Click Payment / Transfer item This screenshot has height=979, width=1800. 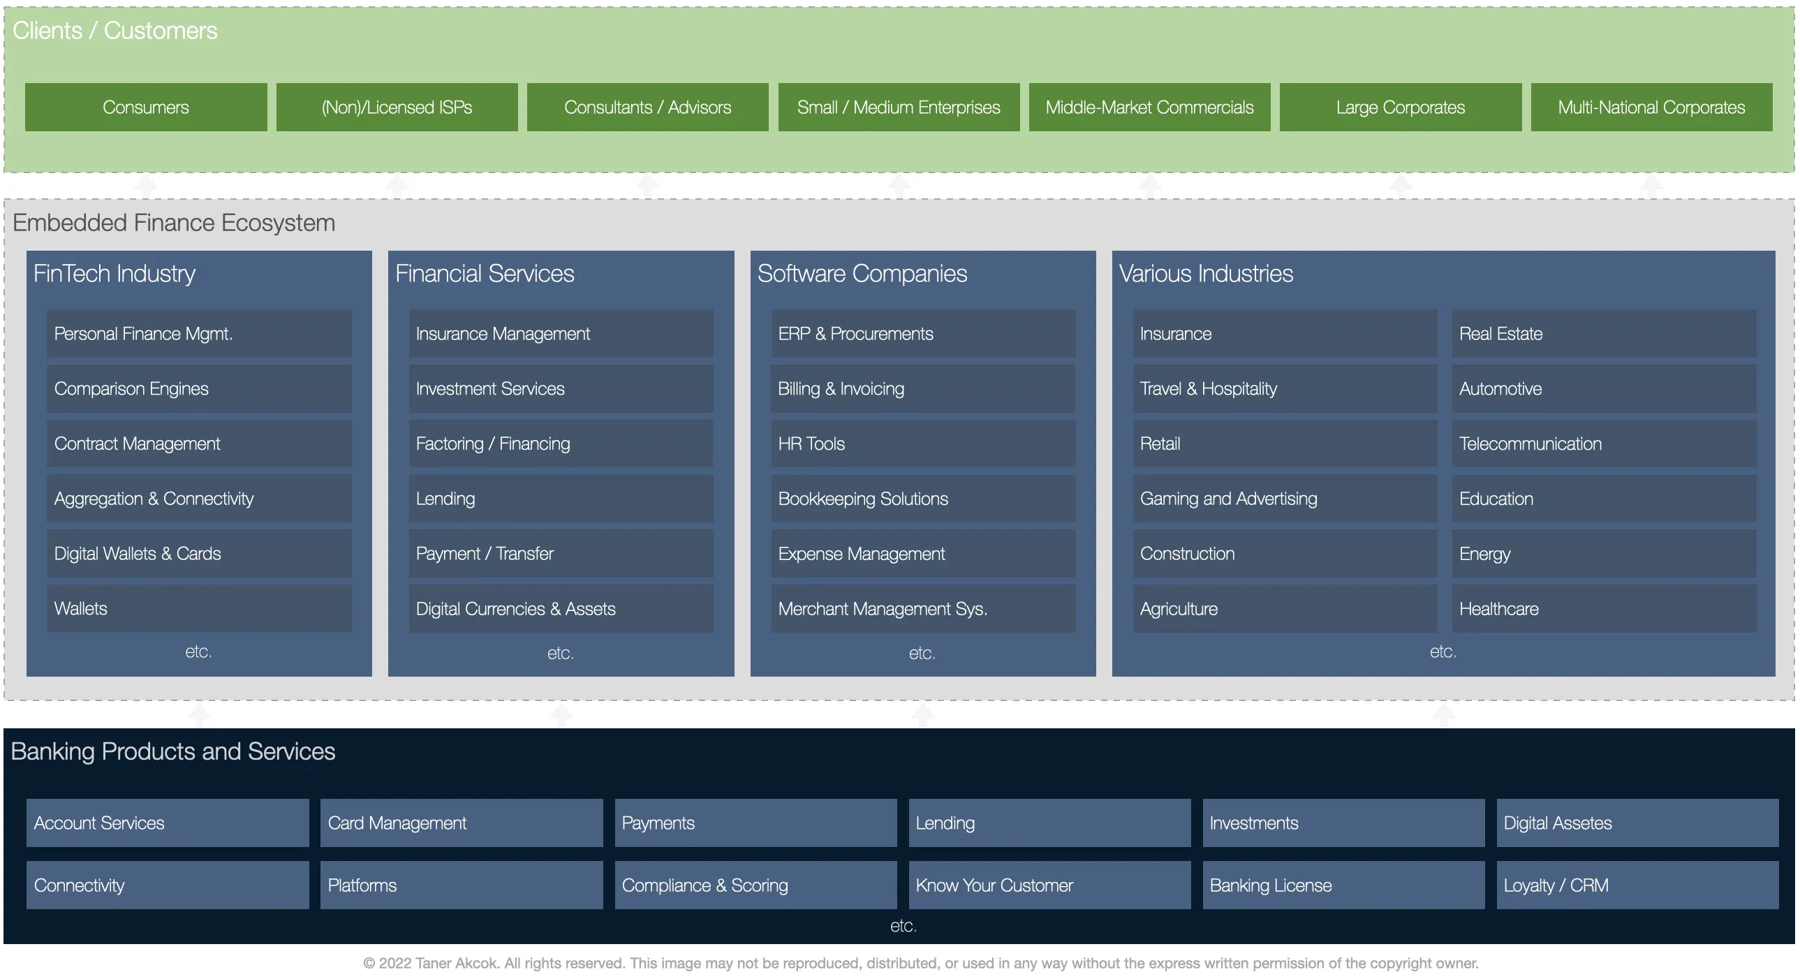coord(561,554)
